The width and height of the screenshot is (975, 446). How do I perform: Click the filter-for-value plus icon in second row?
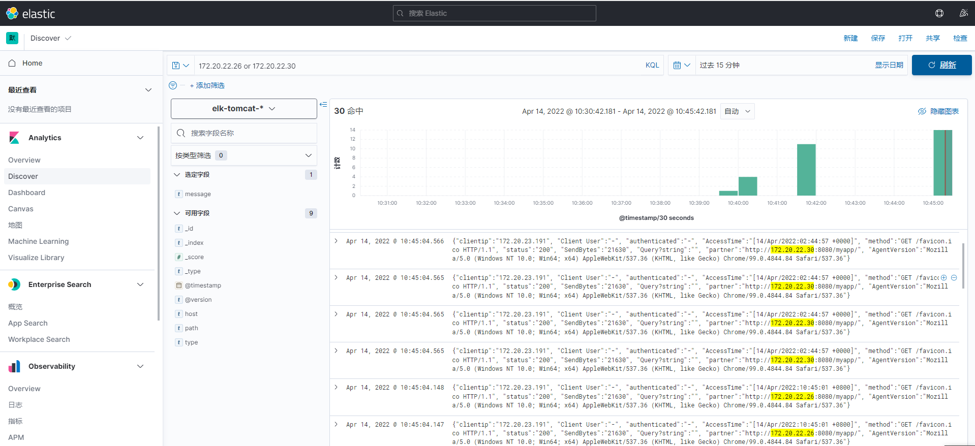944,278
